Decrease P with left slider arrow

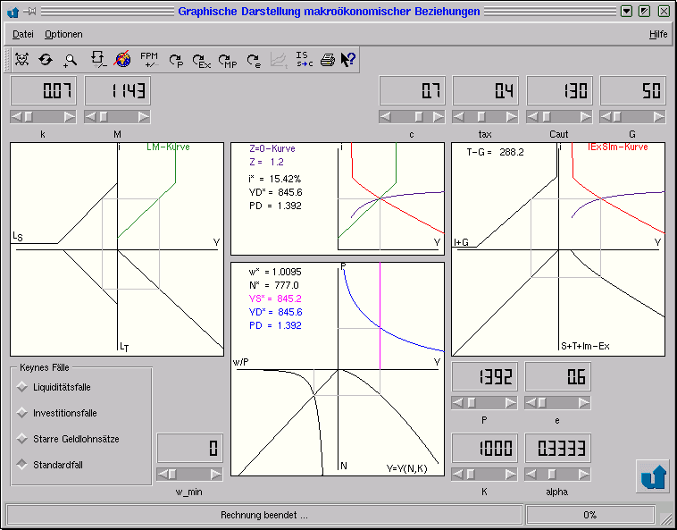[457, 403]
